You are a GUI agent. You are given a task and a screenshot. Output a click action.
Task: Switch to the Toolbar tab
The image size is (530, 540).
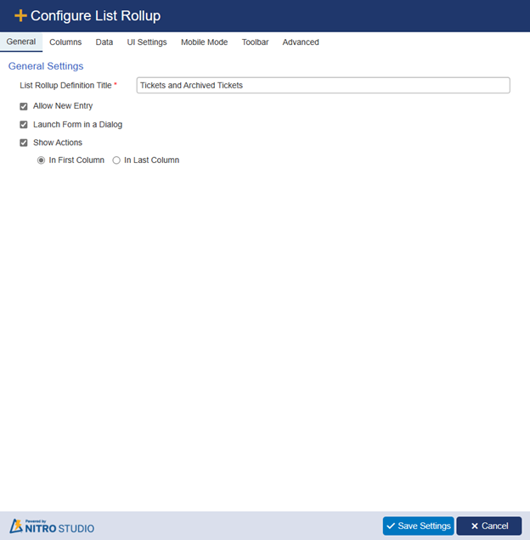point(255,42)
